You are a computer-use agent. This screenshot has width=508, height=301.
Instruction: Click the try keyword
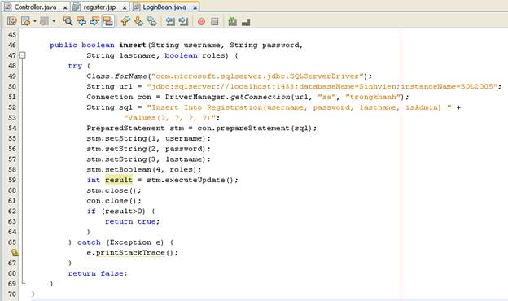pos(75,66)
